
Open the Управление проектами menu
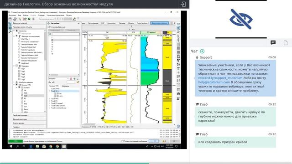55,15
